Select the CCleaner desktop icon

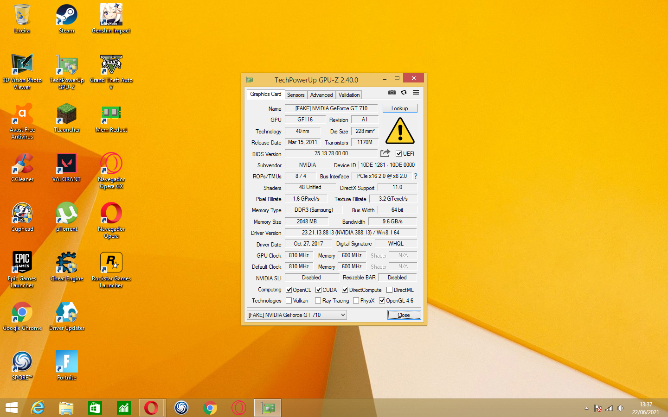[x=22, y=168]
